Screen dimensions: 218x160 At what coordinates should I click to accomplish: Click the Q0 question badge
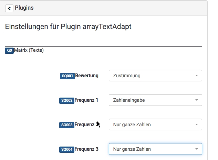click(x=9, y=51)
